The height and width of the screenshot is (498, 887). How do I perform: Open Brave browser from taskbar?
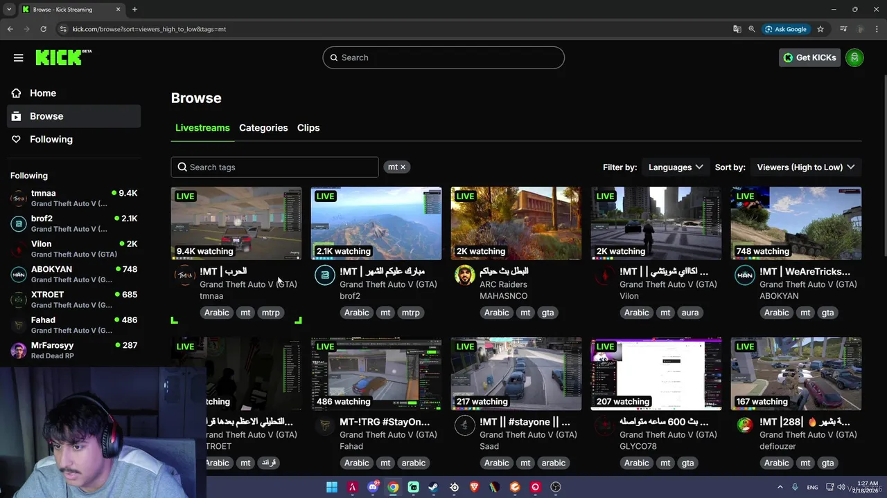coord(475,487)
